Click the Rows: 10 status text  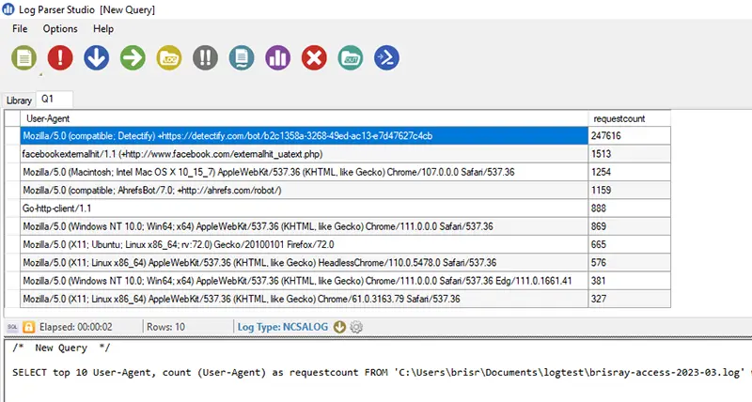coord(165,327)
